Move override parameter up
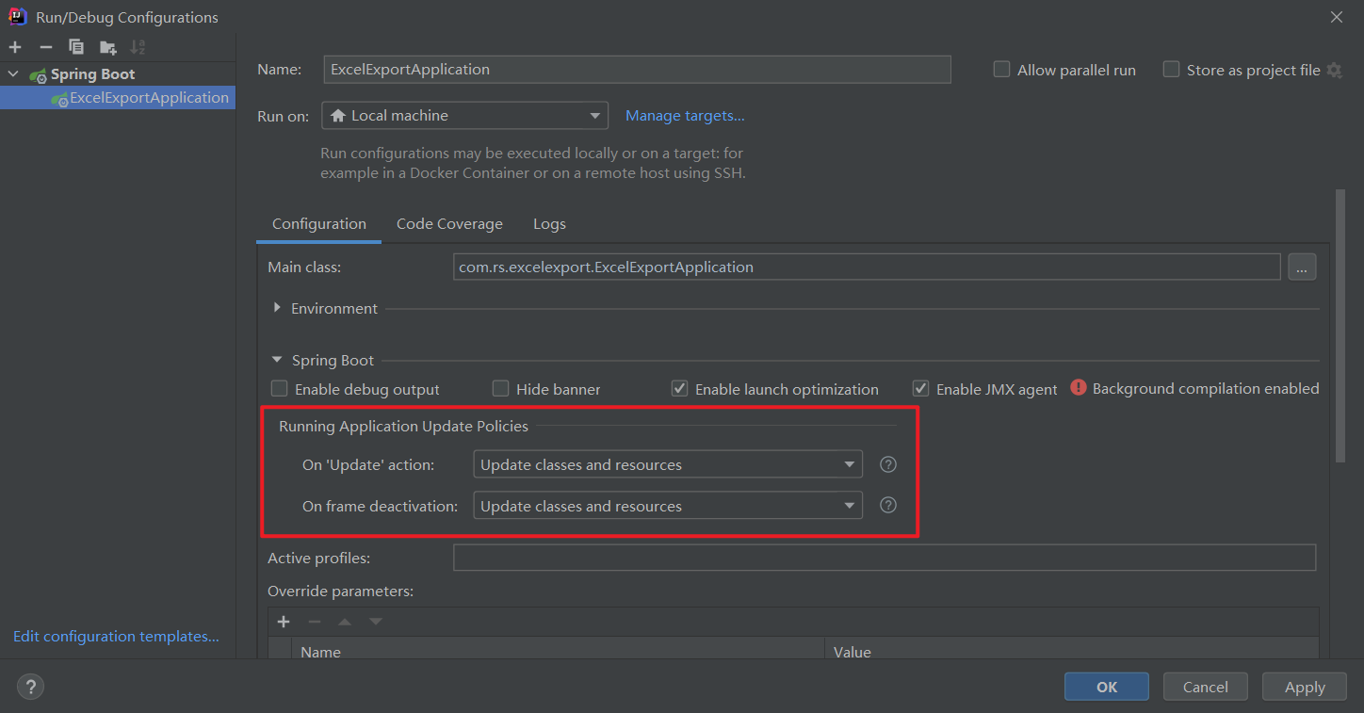 click(x=345, y=622)
